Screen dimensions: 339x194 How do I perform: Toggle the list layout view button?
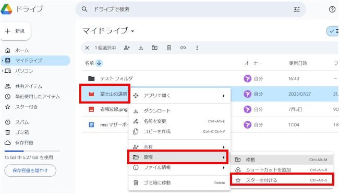pyautogui.click(x=333, y=31)
